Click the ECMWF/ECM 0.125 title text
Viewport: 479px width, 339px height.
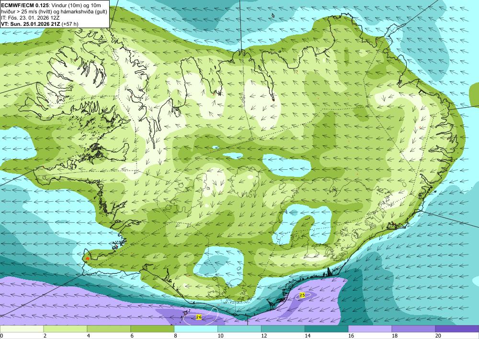click(x=25, y=5)
